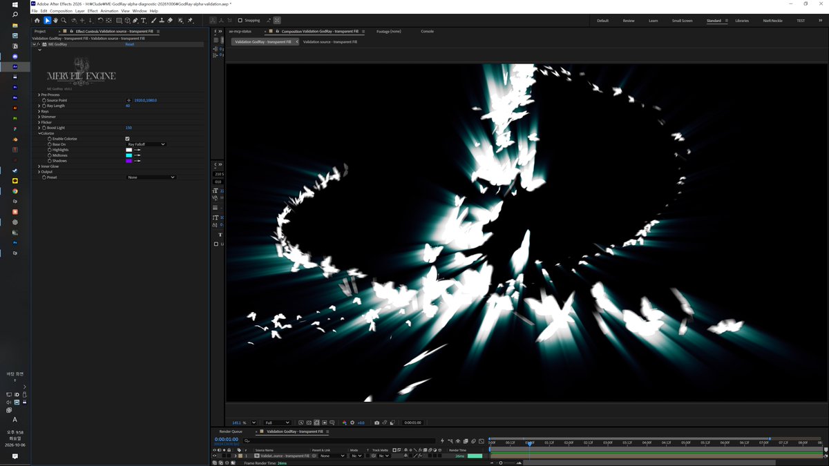Select the Rectangle shape tool
Screen dimensions: 829x466
pos(119,21)
